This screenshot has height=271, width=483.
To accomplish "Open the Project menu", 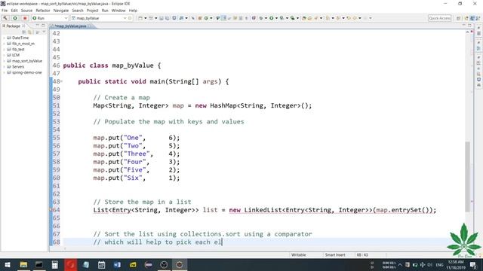I will point(92,11).
